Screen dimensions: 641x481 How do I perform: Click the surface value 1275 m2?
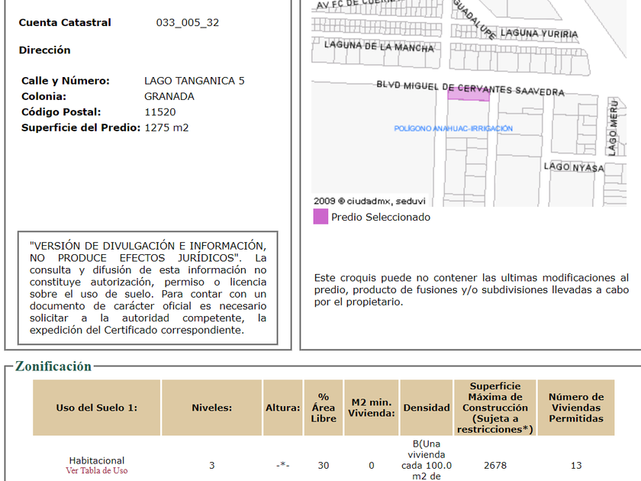tap(166, 128)
